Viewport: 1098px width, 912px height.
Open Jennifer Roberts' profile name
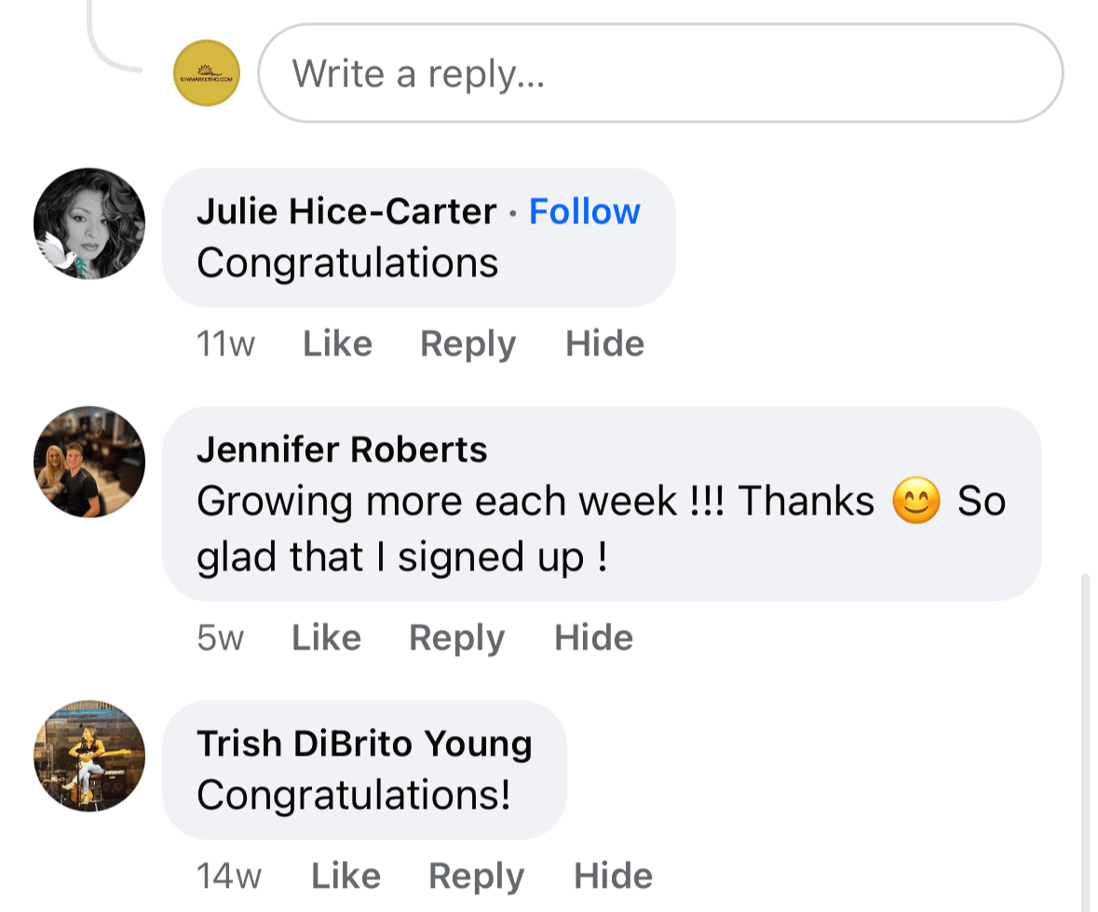pyautogui.click(x=342, y=450)
